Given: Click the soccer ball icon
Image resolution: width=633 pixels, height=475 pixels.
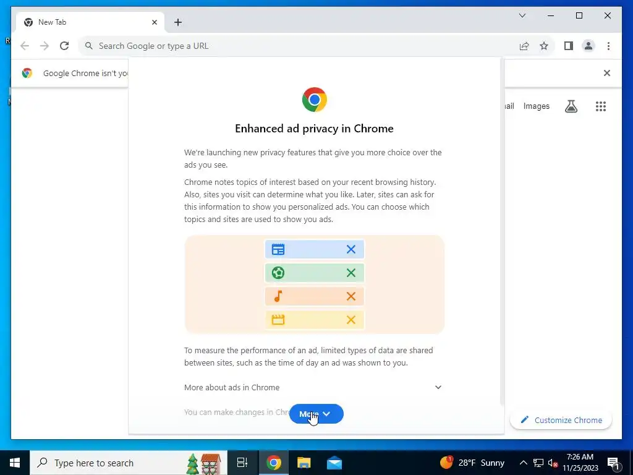Looking at the screenshot, I should click(x=278, y=273).
